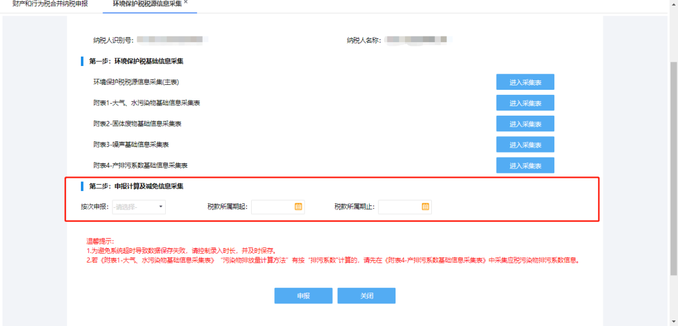
Task: Select text 附表1-大气、水污染物基础信息采集表
Action: click(146, 103)
